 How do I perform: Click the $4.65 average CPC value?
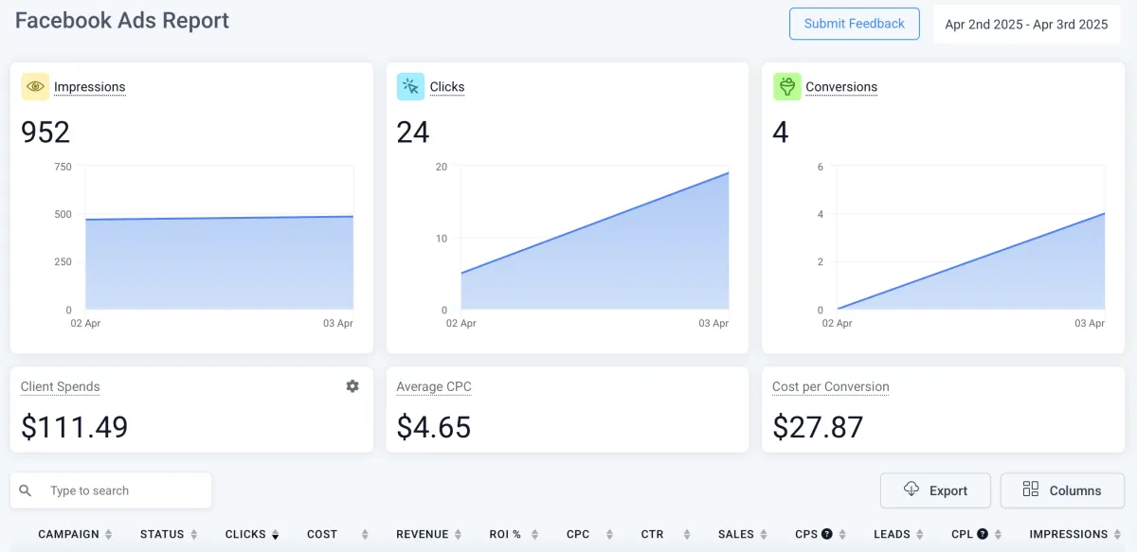coord(434,427)
